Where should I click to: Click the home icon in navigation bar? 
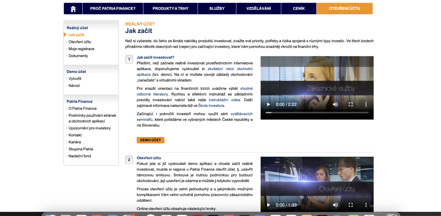coord(73,9)
